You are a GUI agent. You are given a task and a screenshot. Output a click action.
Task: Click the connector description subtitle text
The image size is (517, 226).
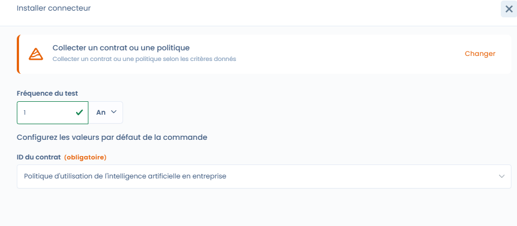[144, 59]
